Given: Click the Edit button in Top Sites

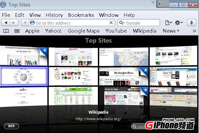Looking at the screenshot, I should (11, 126).
